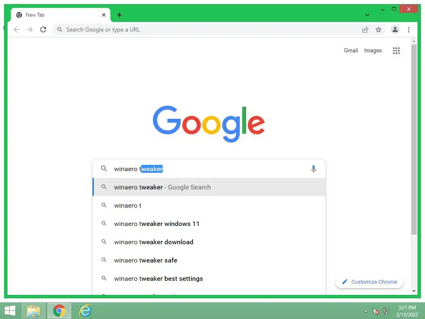Viewport: 425px width, 319px height.
Task: Reload the page
Action: (43, 29)
